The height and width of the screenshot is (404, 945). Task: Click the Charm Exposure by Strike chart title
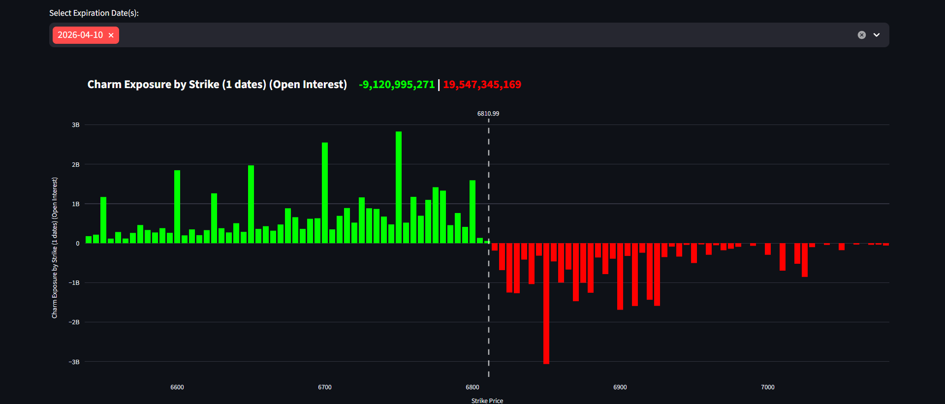click(x=217, y=85)
